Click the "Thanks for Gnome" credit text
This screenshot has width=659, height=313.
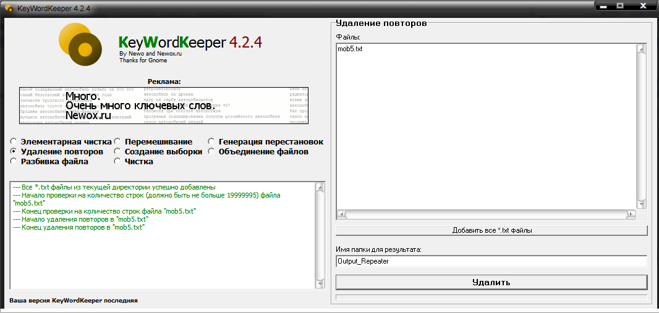[143, 61]
